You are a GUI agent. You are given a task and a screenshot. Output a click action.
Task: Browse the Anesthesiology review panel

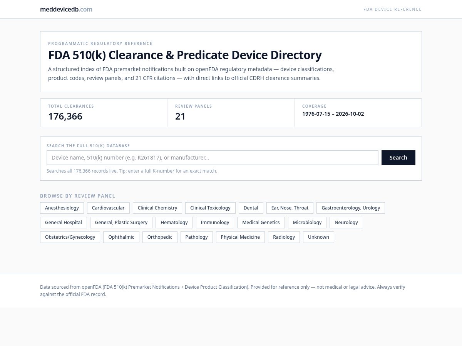tap(62, 208)
